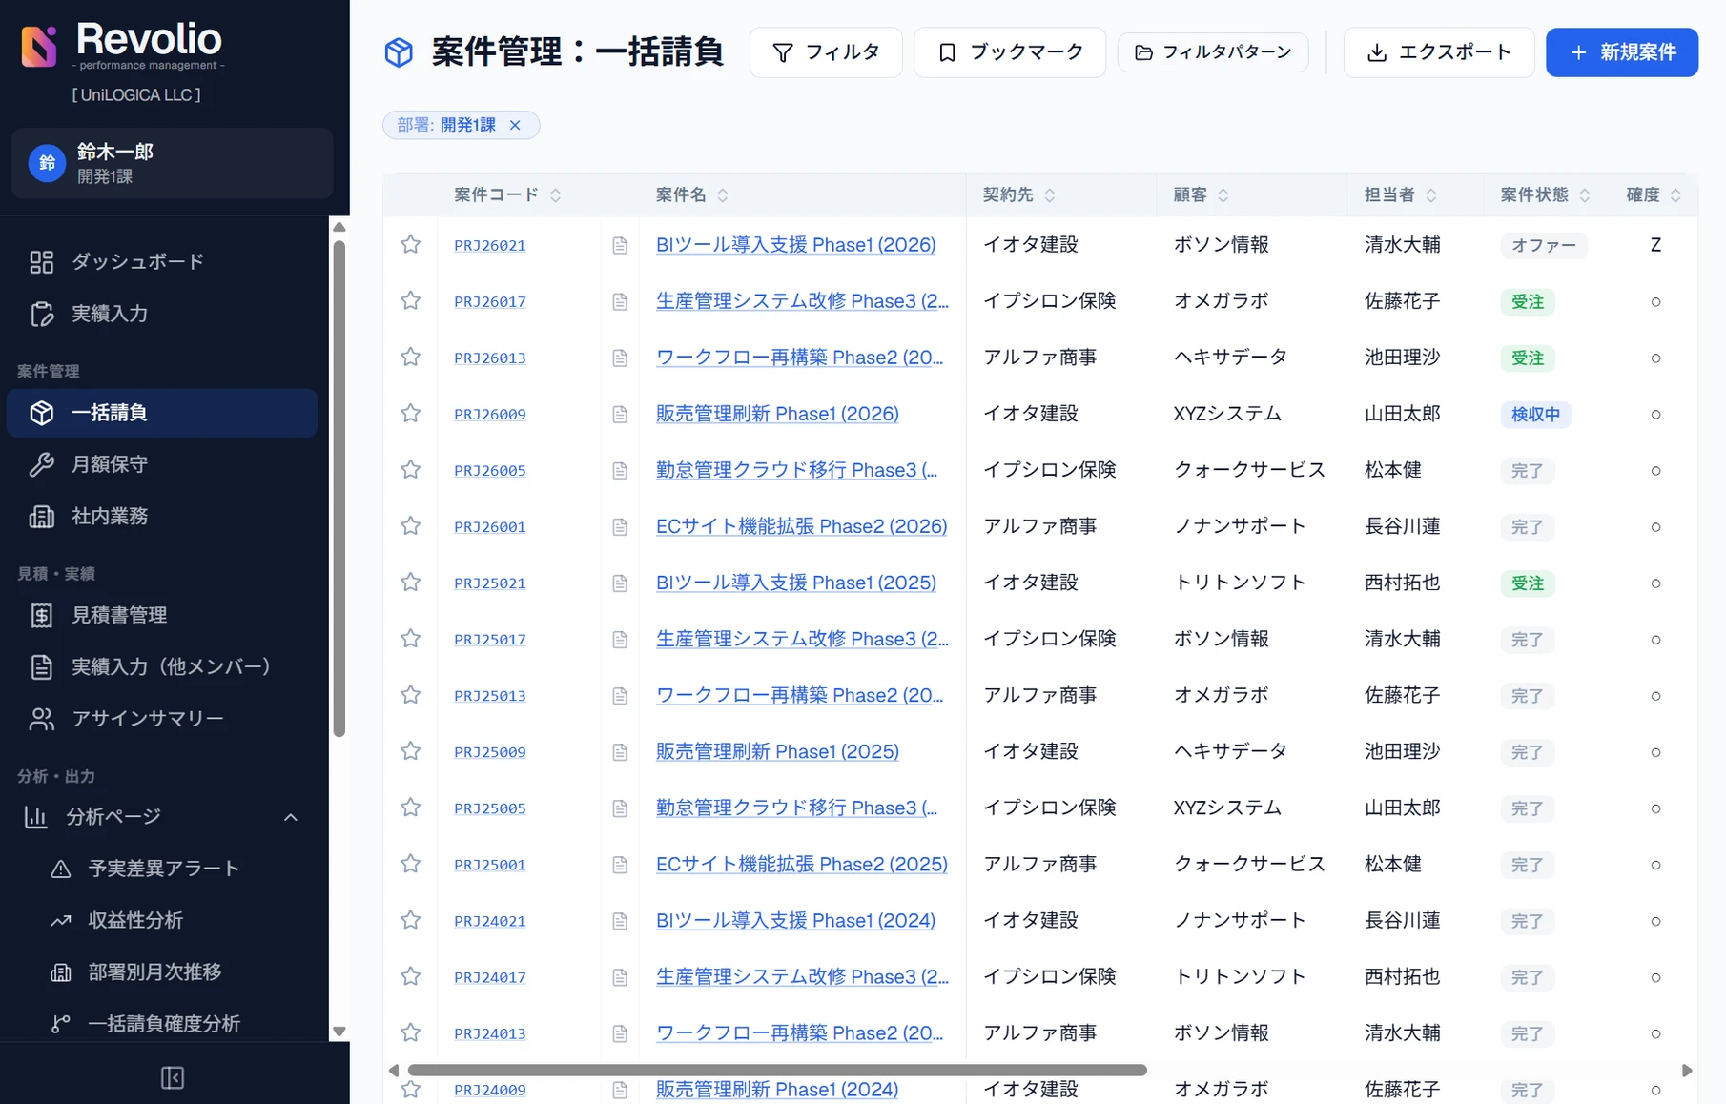
Task: Select 一括請負 sidebar item
Action: coord(162,413)
